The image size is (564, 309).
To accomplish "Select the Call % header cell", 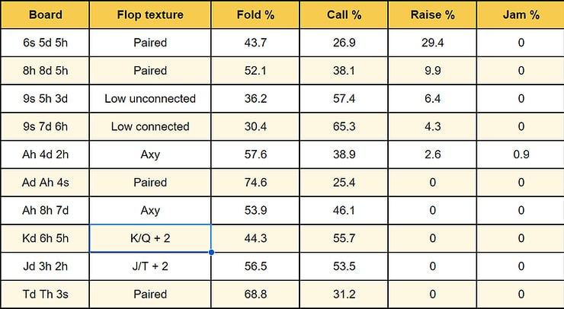I will pos(343,14).
